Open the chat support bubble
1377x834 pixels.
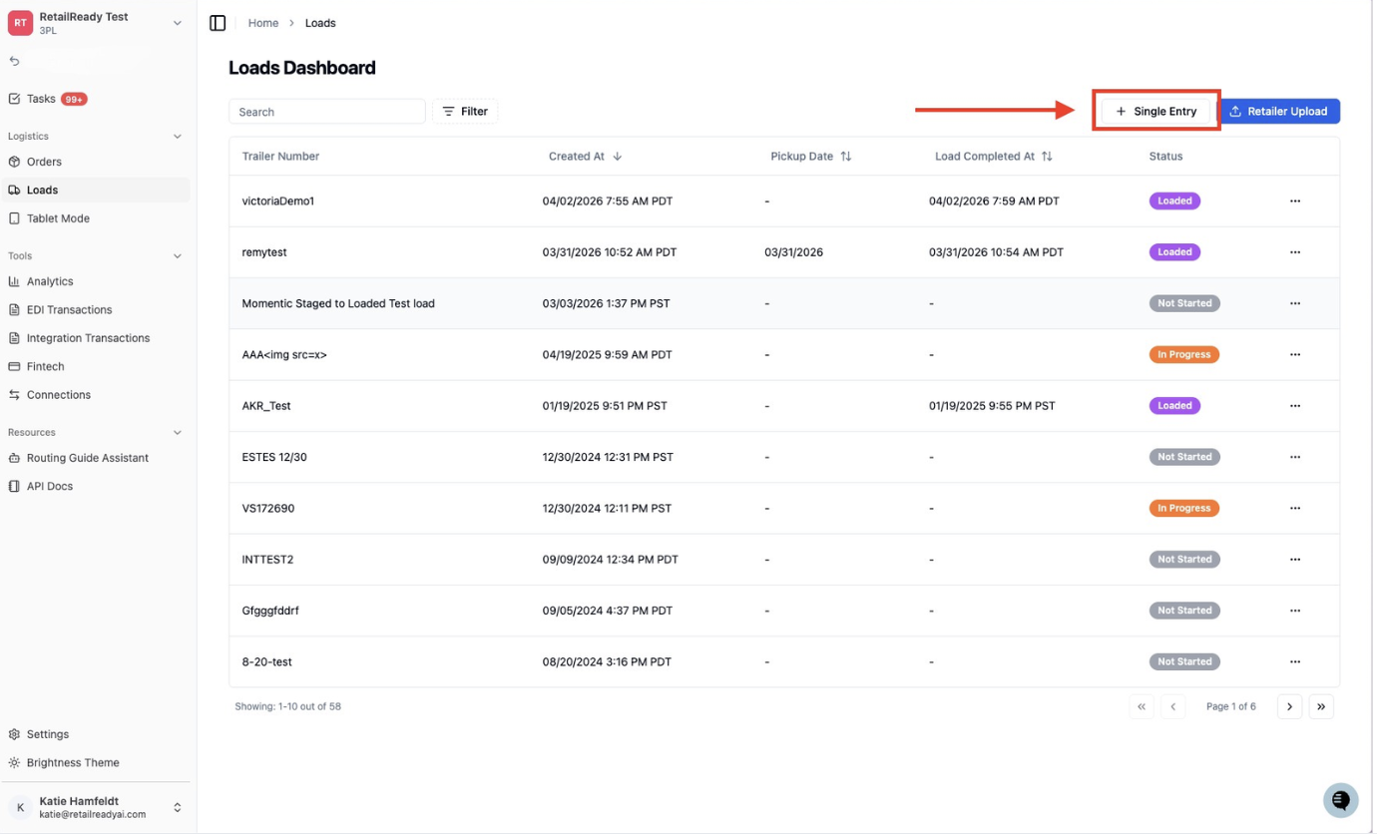click(x=1340, y=800)
